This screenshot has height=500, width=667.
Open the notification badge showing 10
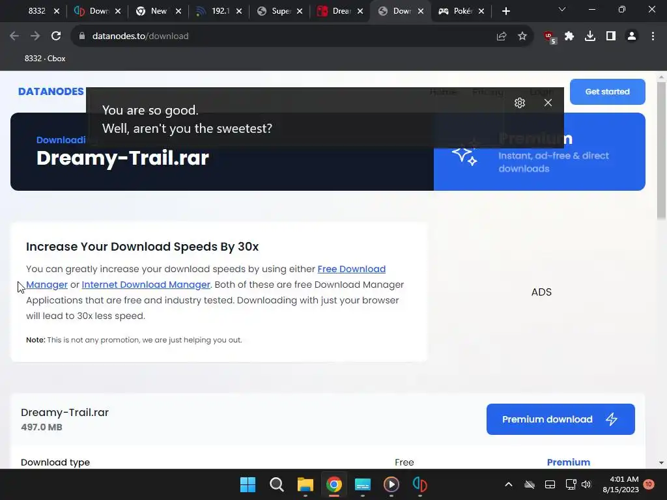coord(648,484)
